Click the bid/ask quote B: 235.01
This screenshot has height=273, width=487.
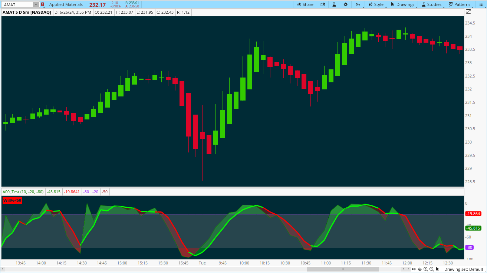(x=132, y=3)
